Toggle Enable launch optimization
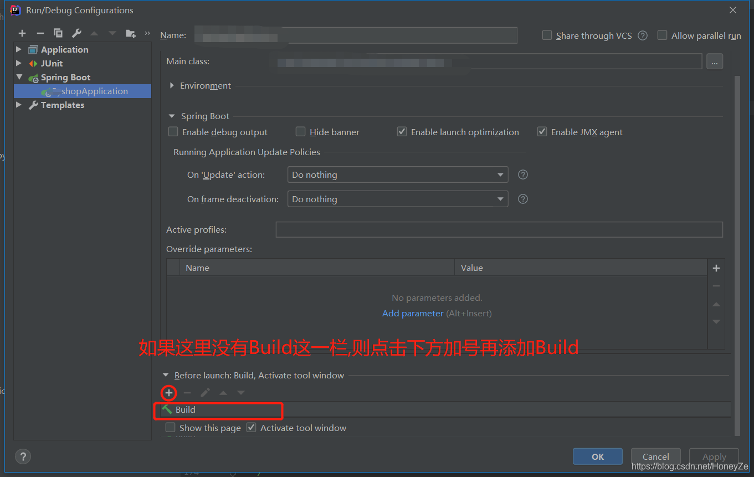This screenshot has width=754, height=477. click(402, 132)
